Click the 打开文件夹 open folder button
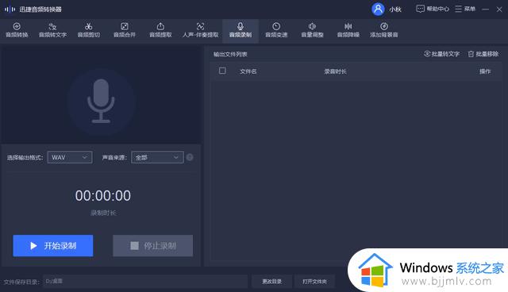 point(314,282)
